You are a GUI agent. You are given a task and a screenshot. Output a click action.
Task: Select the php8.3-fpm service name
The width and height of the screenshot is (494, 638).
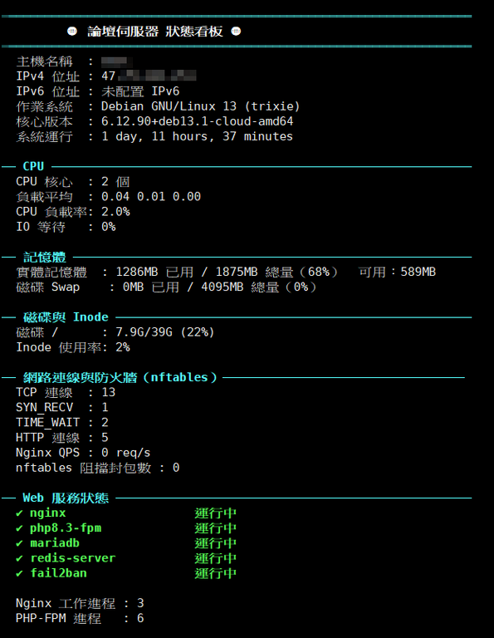click(66, 528)
